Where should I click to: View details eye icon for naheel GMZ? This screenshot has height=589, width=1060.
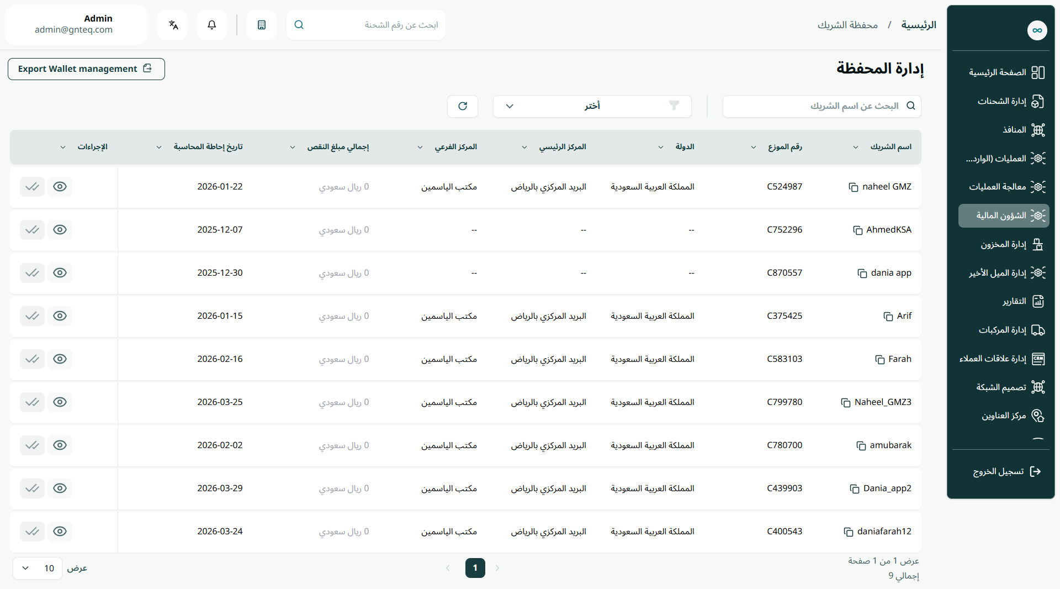click(60, 187)
